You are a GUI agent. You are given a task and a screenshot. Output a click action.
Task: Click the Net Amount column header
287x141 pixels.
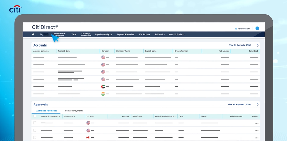(x=224, y=51)
